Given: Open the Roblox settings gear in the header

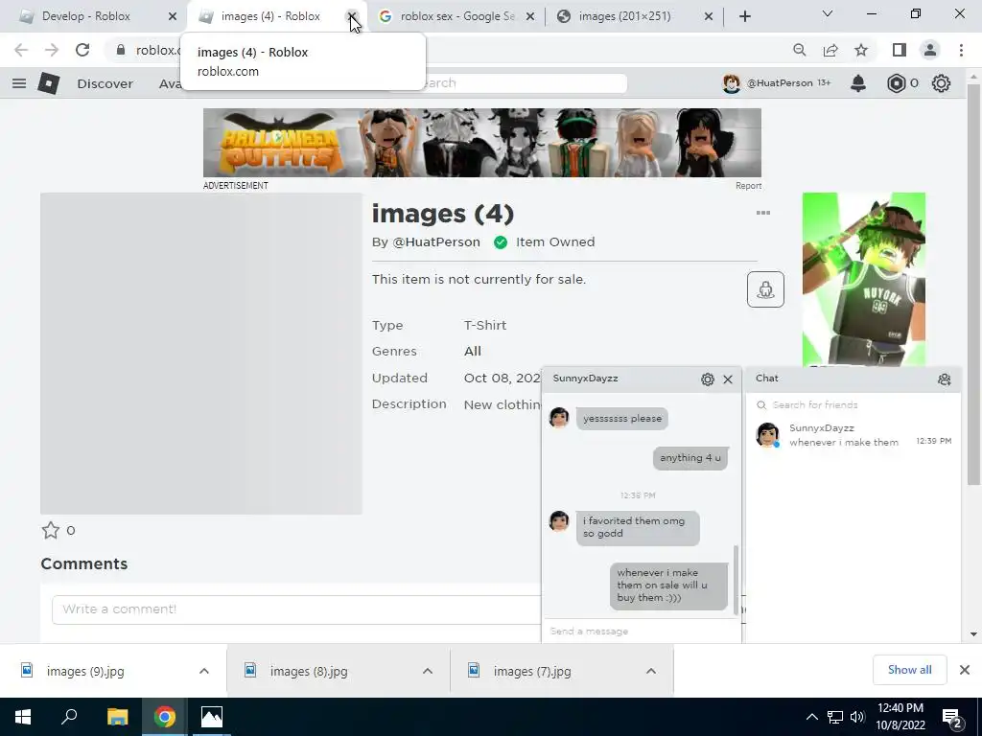Looking at the screenshot, I should pyautogui.click(x=942, y=83).
